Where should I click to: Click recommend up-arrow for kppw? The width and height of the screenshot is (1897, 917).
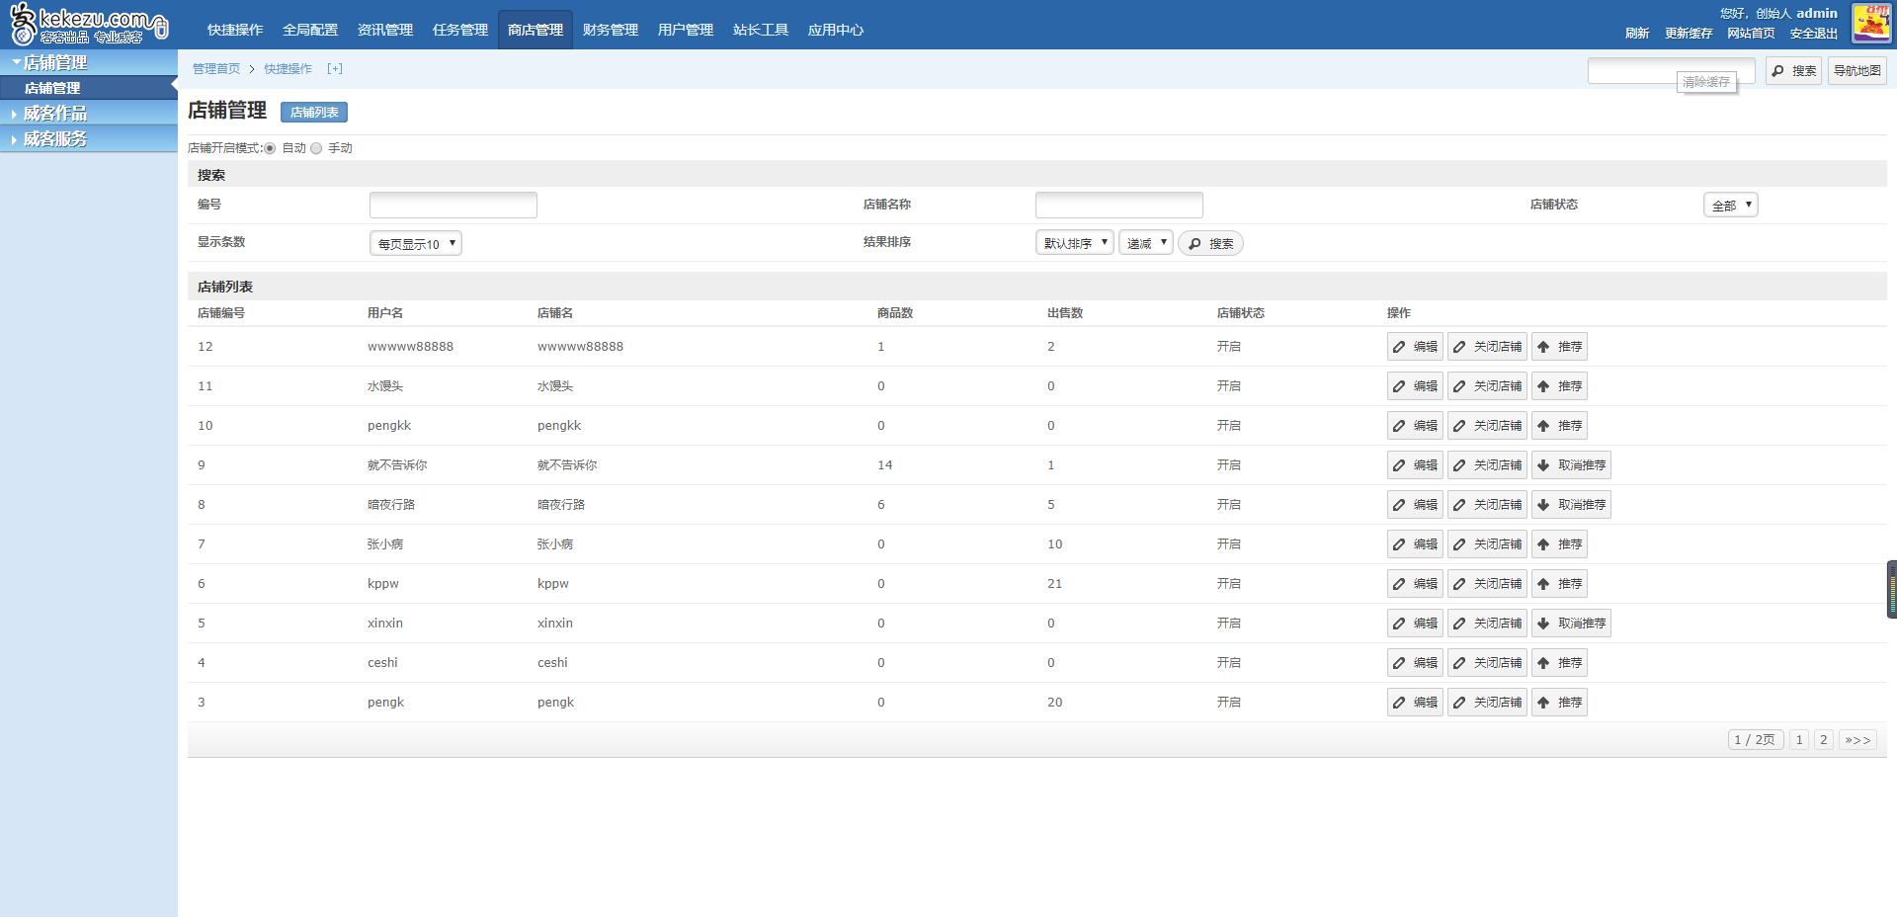tap(1543, 584)
